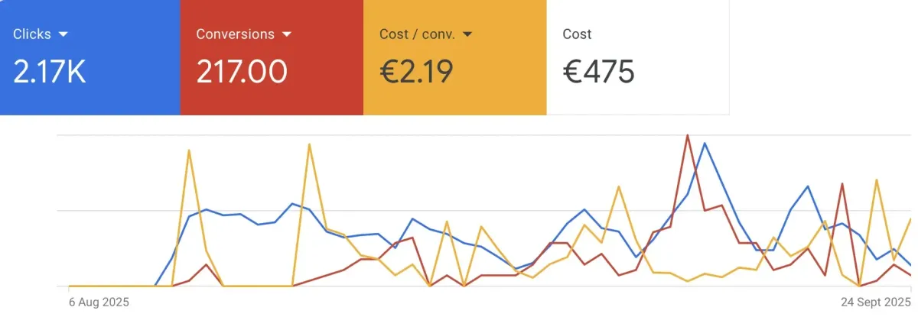Image resolution: width=918 pixels, height=317 pixels.
Task: Open the Conversions metric dropdown arrow
Action: coord(287,34)
